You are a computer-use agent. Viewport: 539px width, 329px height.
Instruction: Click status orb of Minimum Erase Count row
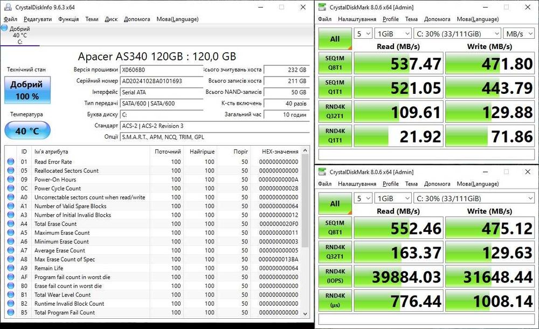[11, 241]
